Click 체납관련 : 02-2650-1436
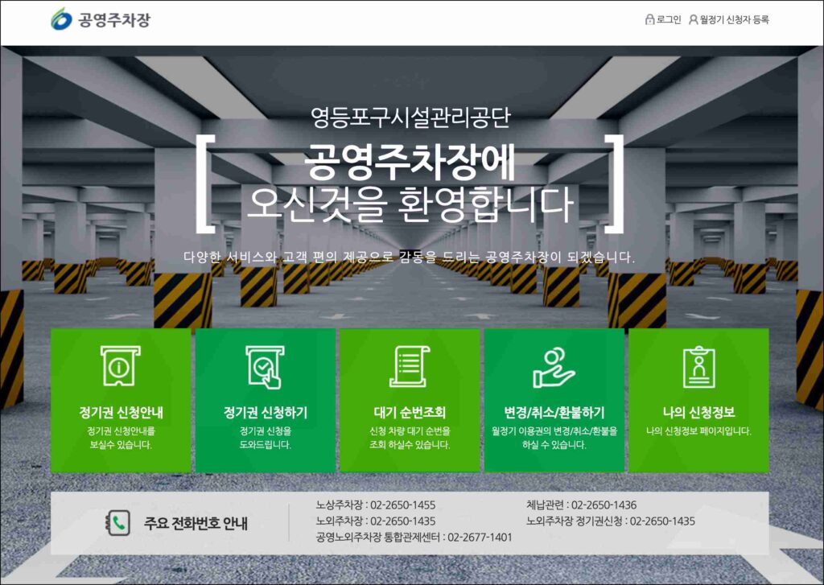Viewport: 824px width, 585px height. pyautogui.click(x=581, y=505)
